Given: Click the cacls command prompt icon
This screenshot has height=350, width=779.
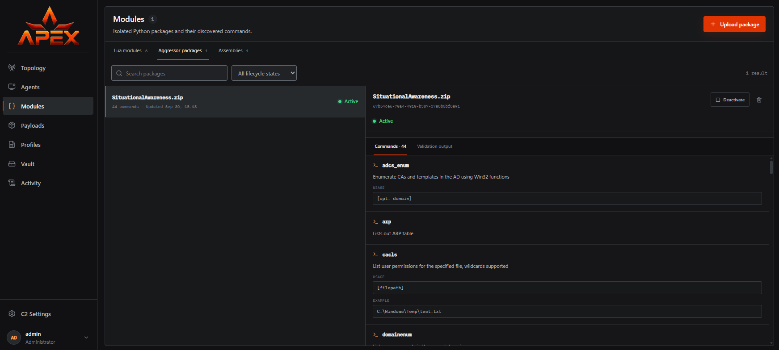Looking at the screenshot, I should coord(375,254).
